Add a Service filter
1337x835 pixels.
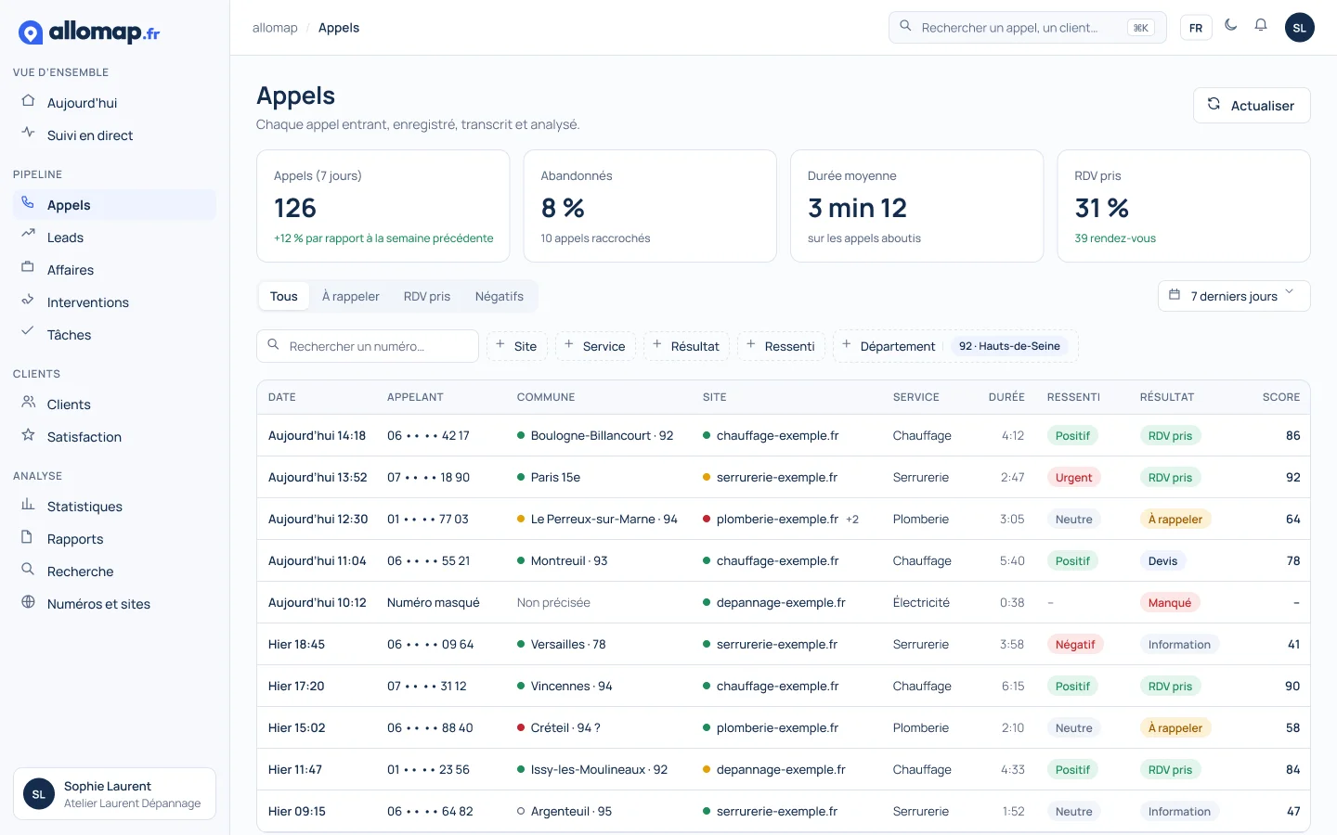pyautogui.click(x=595, y=346)
